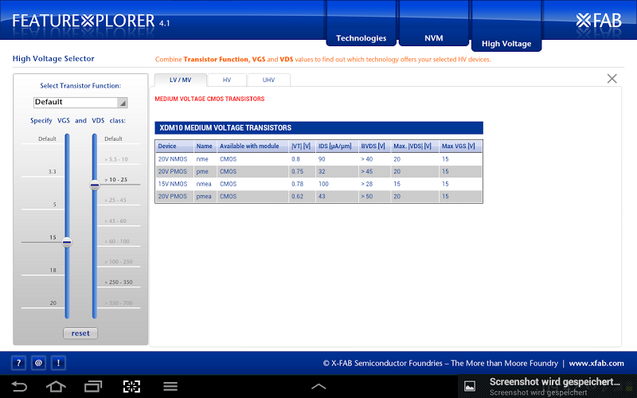Click the BVDS value > 50
The width and height of the screenshot is (637, 398).
pos(367,197)
